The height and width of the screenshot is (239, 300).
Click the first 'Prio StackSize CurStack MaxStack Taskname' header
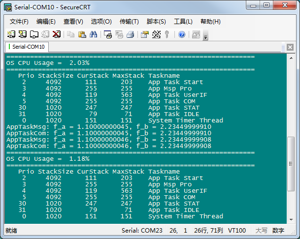[x=99, y=76]
